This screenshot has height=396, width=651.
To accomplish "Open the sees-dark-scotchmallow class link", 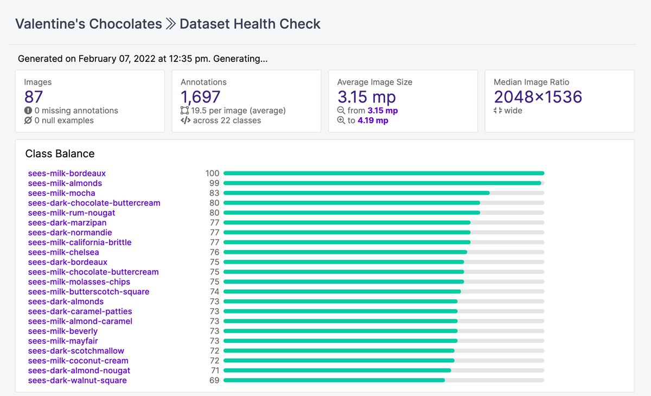I will (x=76, y=350).
